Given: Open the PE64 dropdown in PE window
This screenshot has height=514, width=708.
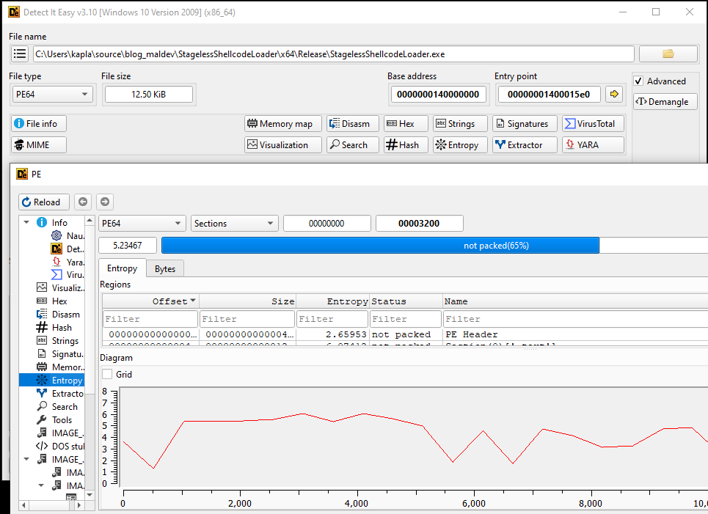Looking at the screenshot, I should point(142,224).
